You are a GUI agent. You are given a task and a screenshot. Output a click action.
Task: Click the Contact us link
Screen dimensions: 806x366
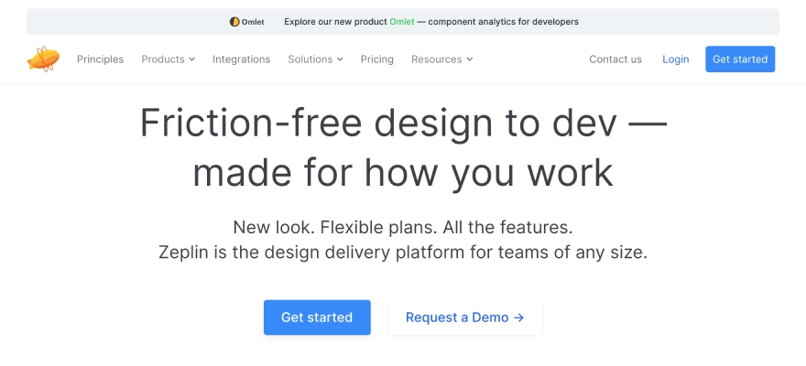point(615,59)
